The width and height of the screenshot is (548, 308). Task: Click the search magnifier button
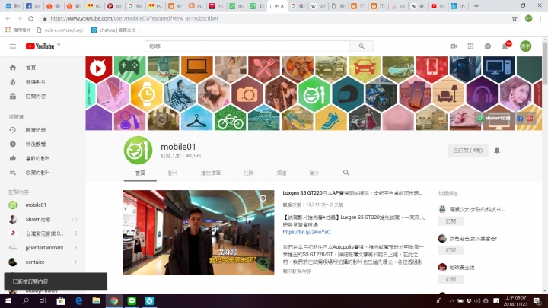point(362,46)
